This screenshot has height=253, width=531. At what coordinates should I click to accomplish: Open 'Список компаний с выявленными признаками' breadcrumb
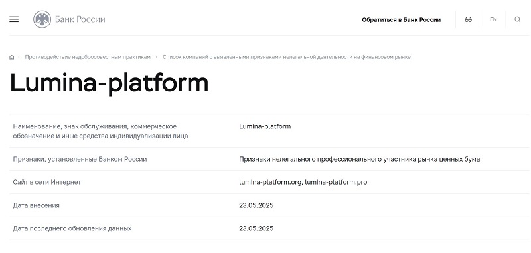pyautogui.click(x=287, y=57)
